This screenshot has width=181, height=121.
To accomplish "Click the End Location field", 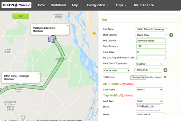I will point(151,41).
